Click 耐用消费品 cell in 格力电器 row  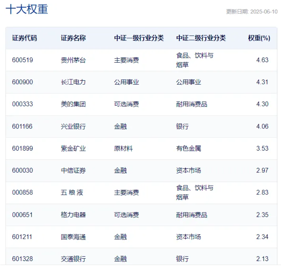click(x=192, y=215)
